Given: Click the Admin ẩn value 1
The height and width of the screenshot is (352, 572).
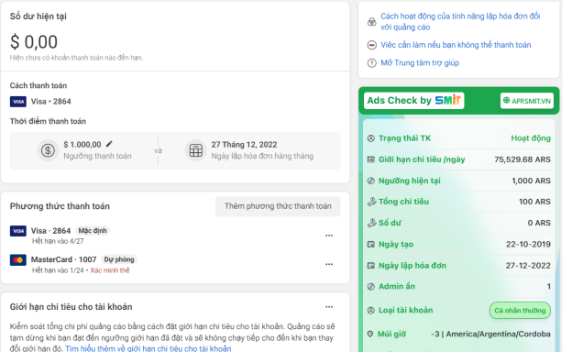Looking at the screenshot, I should pos(549,286).
